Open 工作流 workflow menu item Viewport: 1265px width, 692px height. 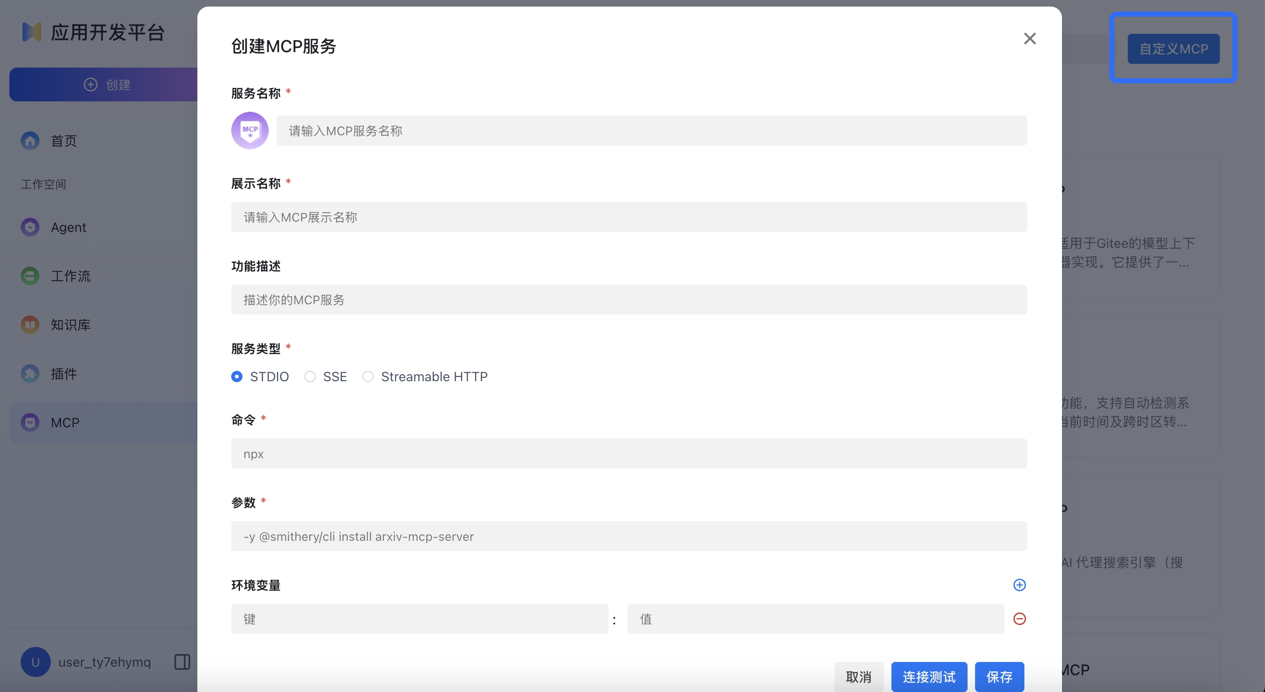(70, 276)
